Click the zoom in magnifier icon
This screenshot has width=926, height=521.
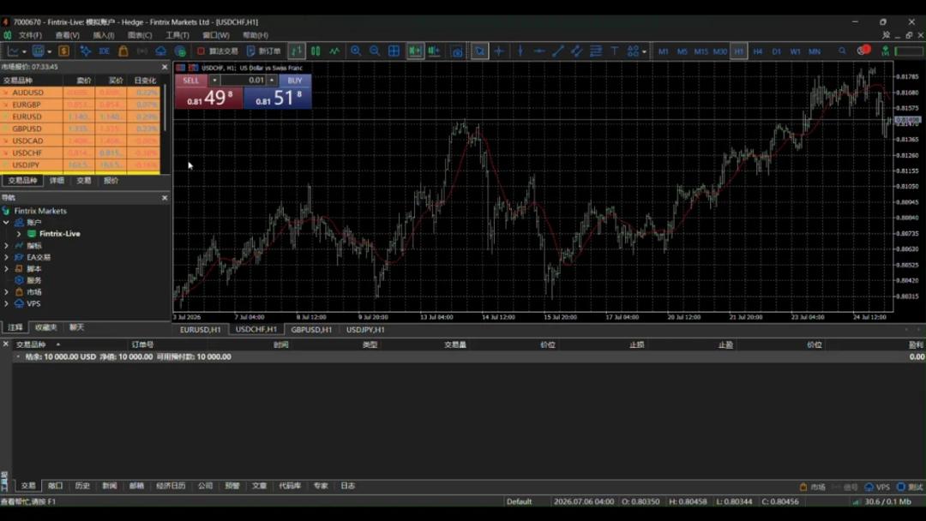pos(356,51)
